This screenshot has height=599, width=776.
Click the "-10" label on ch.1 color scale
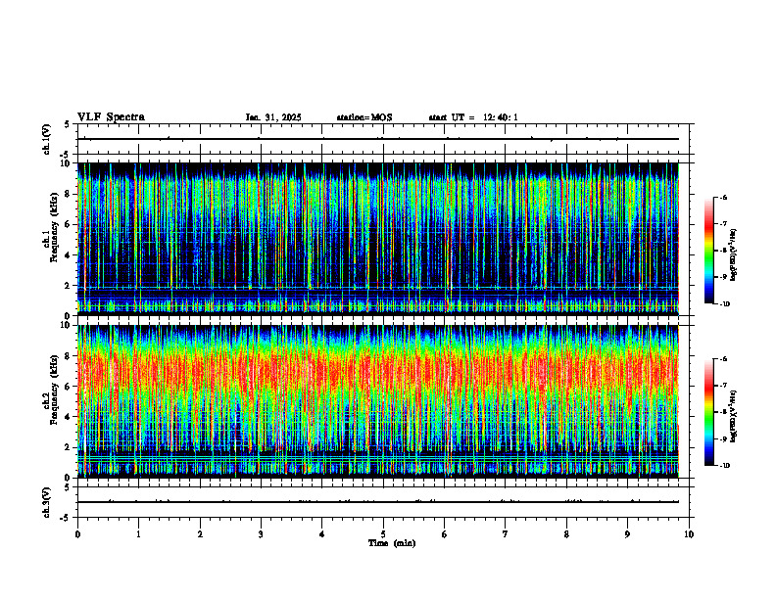[x=724, y=304]
